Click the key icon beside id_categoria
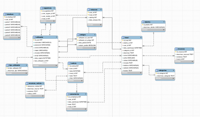 pyautogui.click(x=157, y=73)
